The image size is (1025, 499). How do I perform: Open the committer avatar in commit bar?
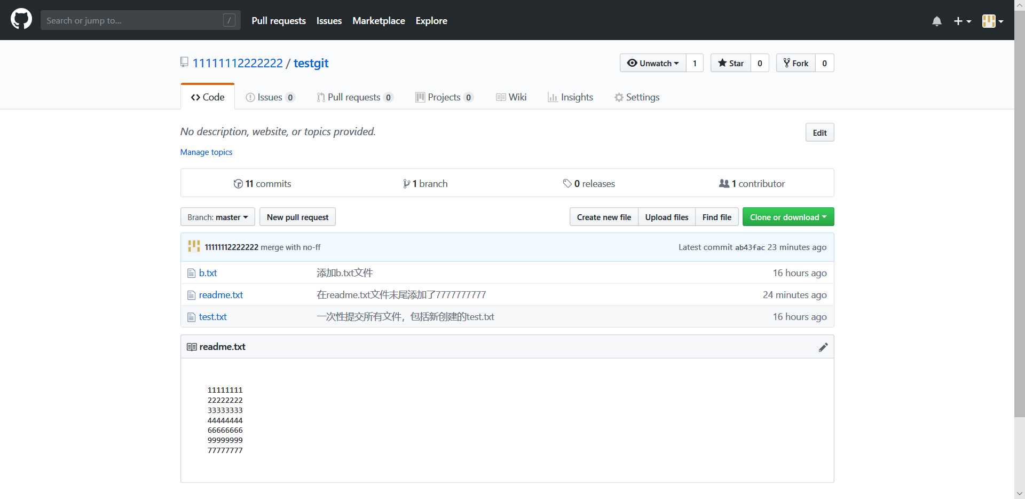pyautogui.click(x=194, y=246)
